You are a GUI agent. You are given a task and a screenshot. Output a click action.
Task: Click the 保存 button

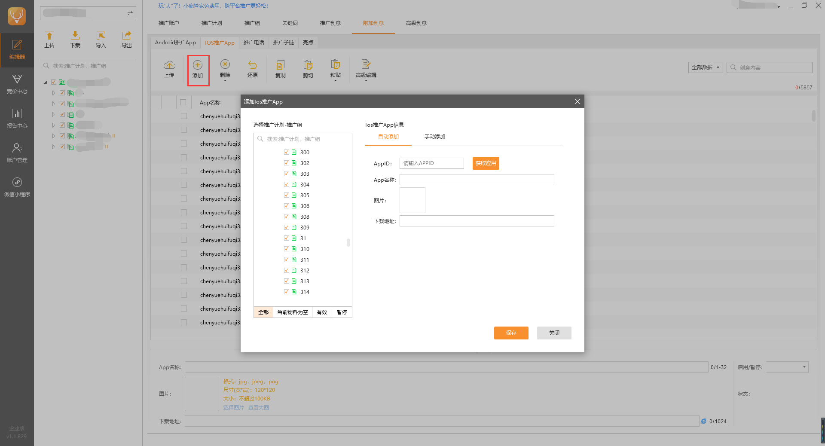511,333
